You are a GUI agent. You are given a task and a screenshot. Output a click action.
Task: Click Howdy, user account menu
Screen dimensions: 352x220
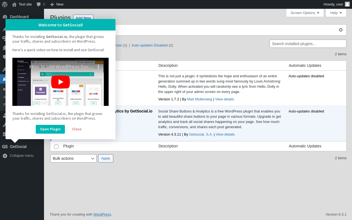tap(333, 4)
